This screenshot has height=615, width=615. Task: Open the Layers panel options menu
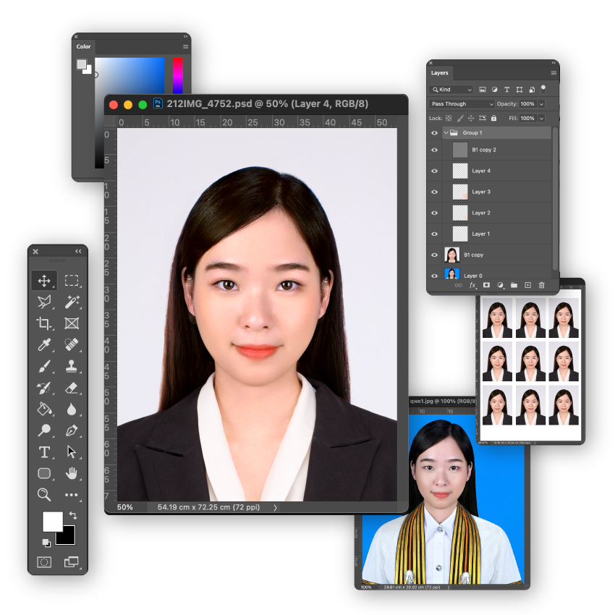point(553,73)
